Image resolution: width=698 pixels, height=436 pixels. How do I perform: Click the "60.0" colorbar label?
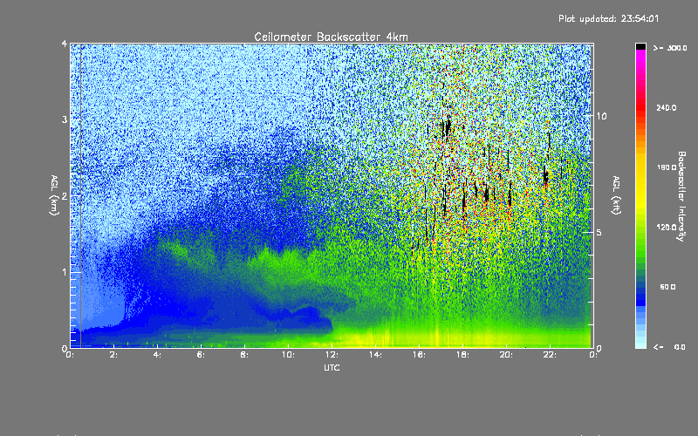pyautogui.click(x=667, y=288)
